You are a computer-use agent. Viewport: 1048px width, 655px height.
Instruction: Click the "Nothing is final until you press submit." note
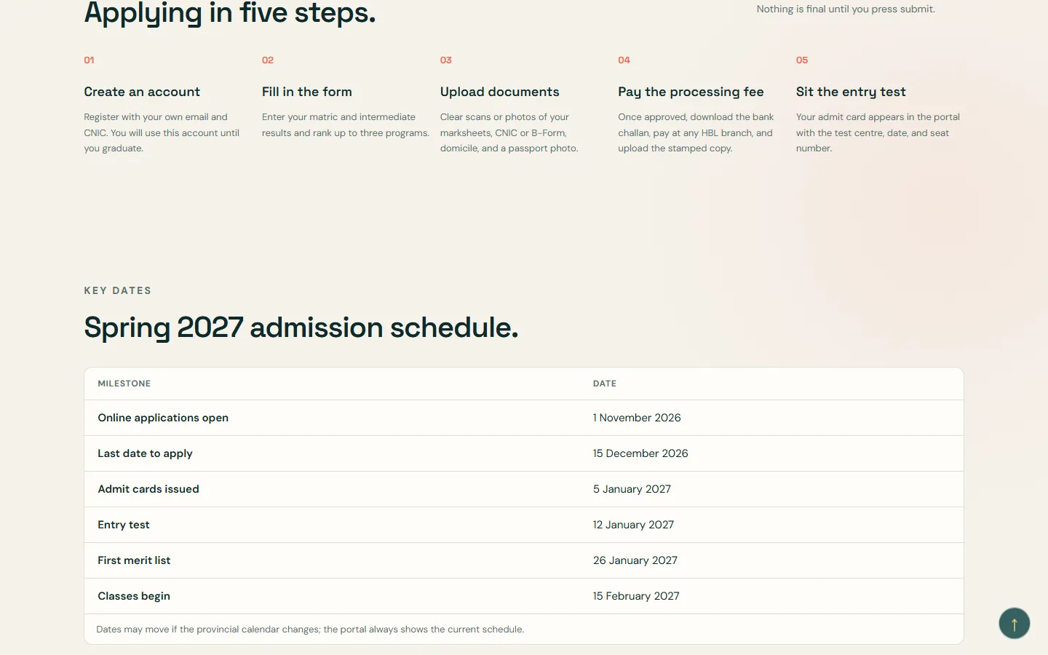coord(846,9)
